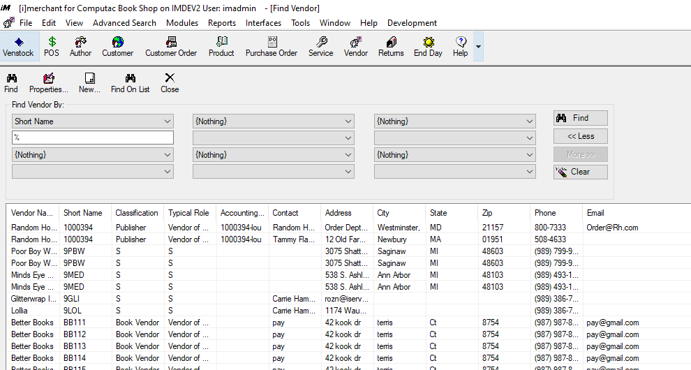Sort by Classification column header
Image resolution: width=691 pixels, height=370 pixels.
tap(137, 212)
